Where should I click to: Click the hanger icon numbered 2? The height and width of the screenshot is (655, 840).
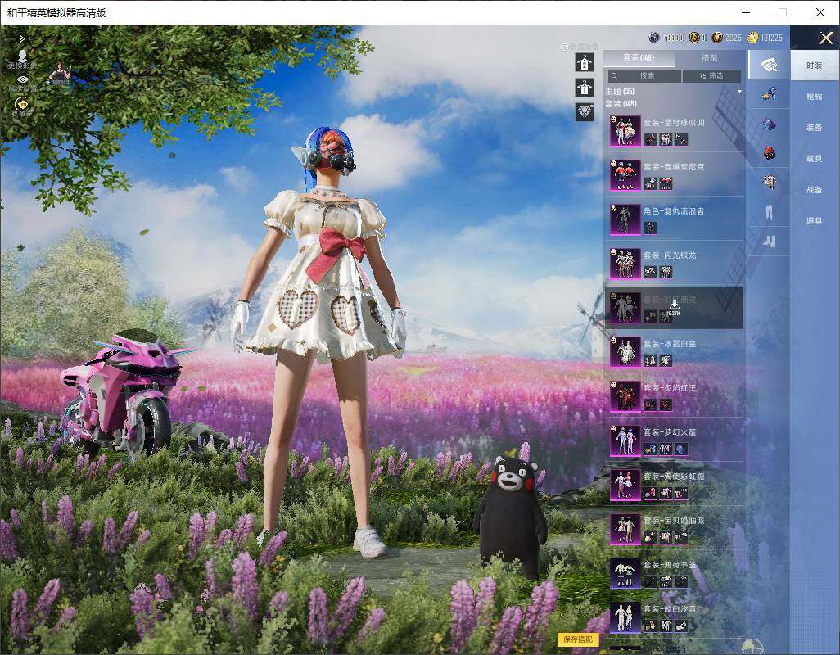pyautogui.click(x=585, y=62)
